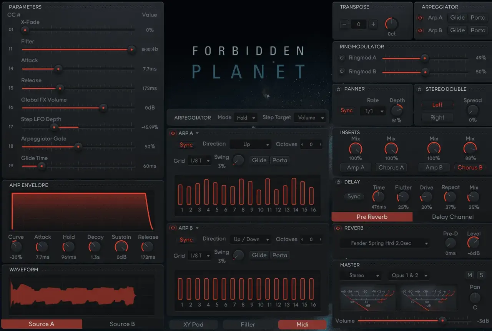Switch to the Source A tab
Image resolution: width=492 pixels, height=331 pixels.
[x=42, y=324]
